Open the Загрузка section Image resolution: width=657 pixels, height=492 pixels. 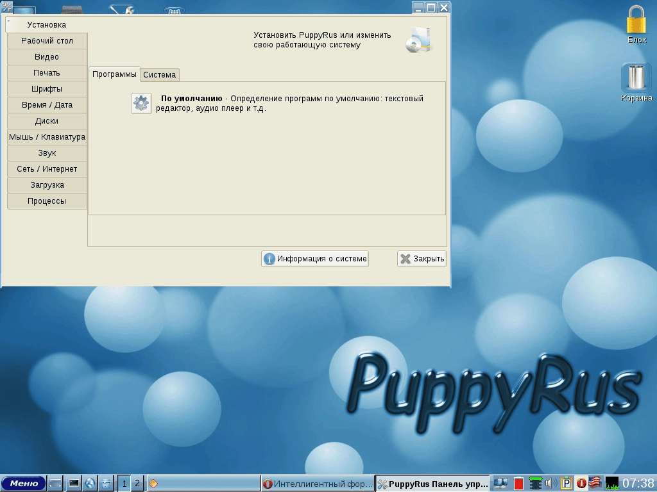(x=47, y=185)
